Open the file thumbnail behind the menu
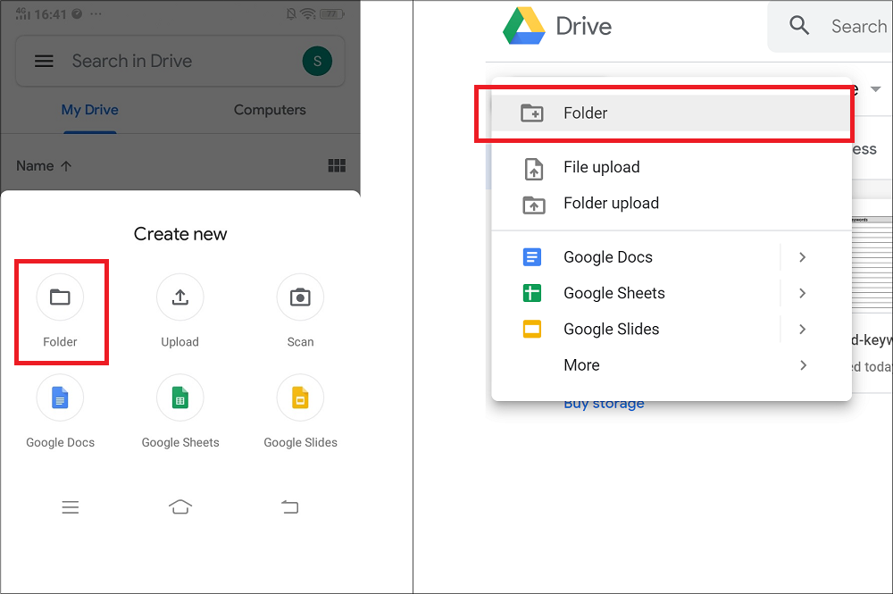Viewport: 893px width, 594px height. [872, 264]
